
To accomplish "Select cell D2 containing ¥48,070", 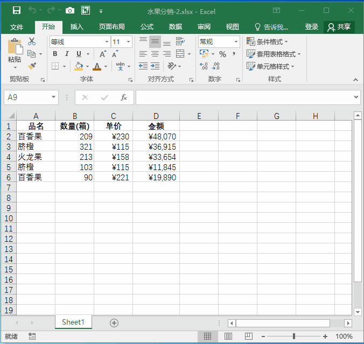I will pos(156,137).
